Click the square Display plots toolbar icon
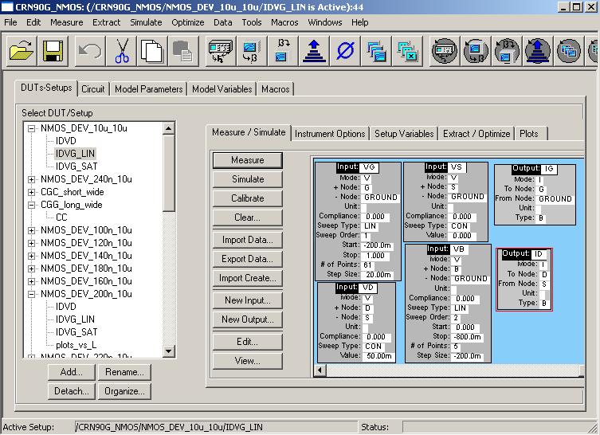This screenshot has height=435, width=600. (x=377, y=51)
